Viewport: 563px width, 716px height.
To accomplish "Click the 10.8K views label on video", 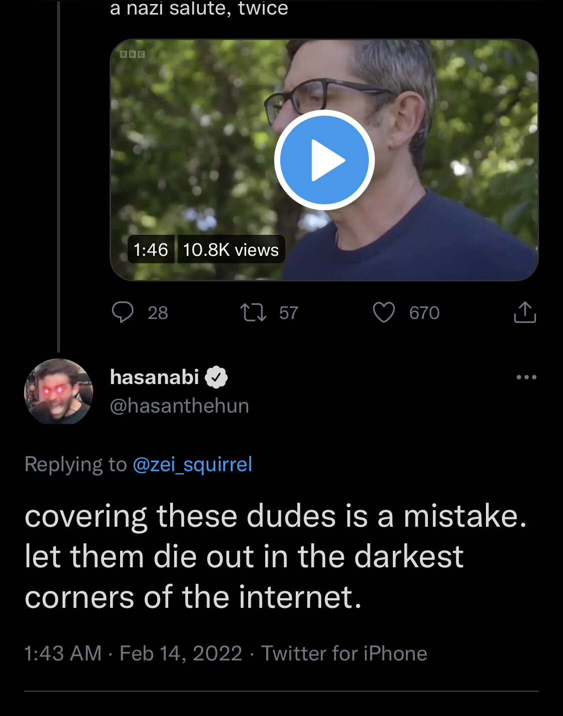I will (x=231, y=249).
